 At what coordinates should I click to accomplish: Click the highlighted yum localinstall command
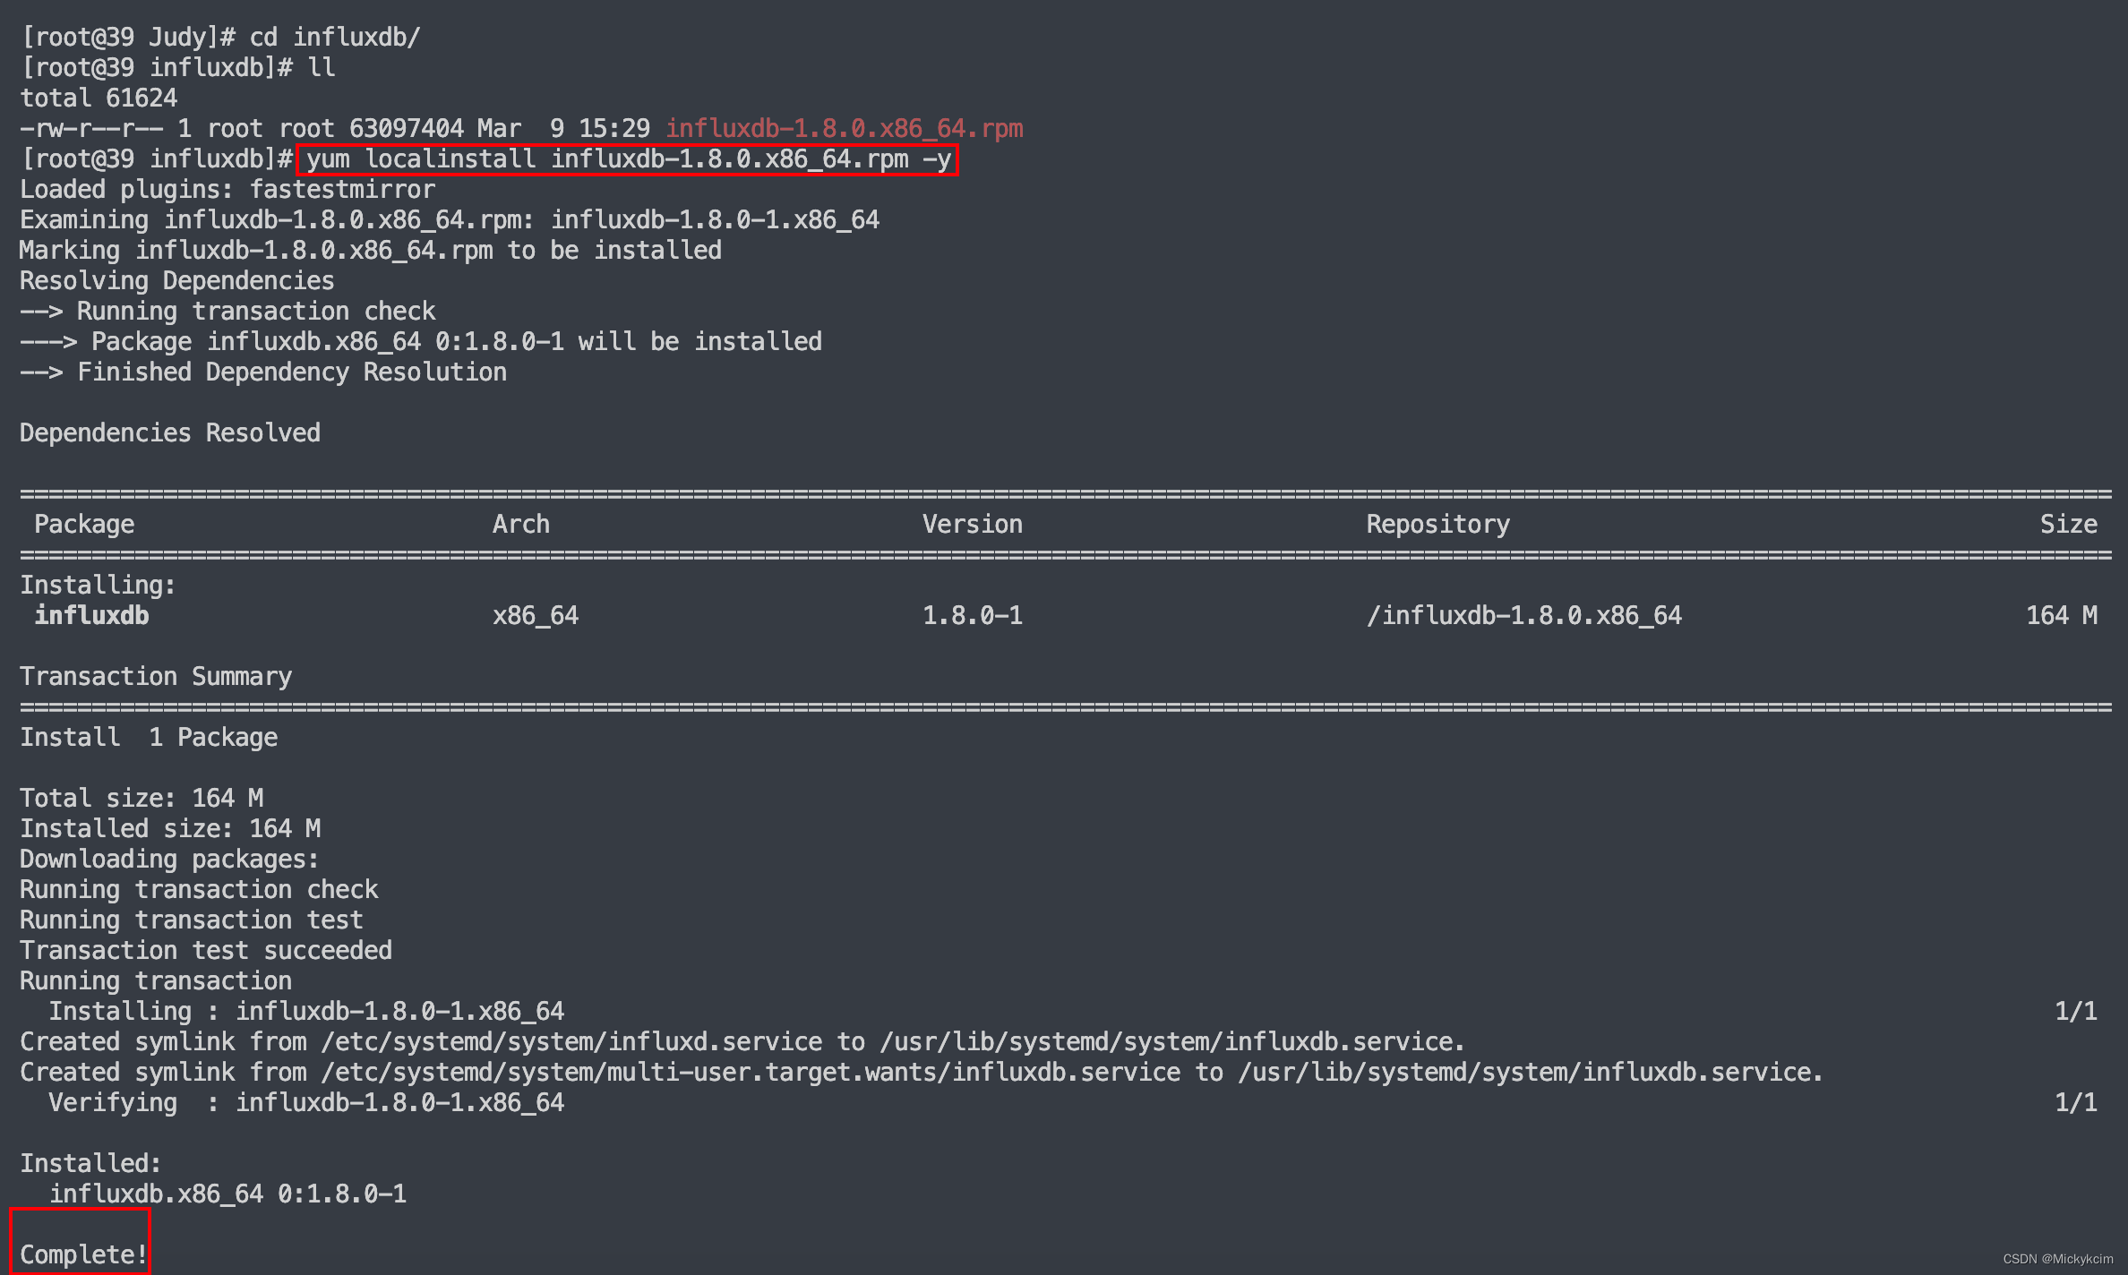tap(627, 159)
